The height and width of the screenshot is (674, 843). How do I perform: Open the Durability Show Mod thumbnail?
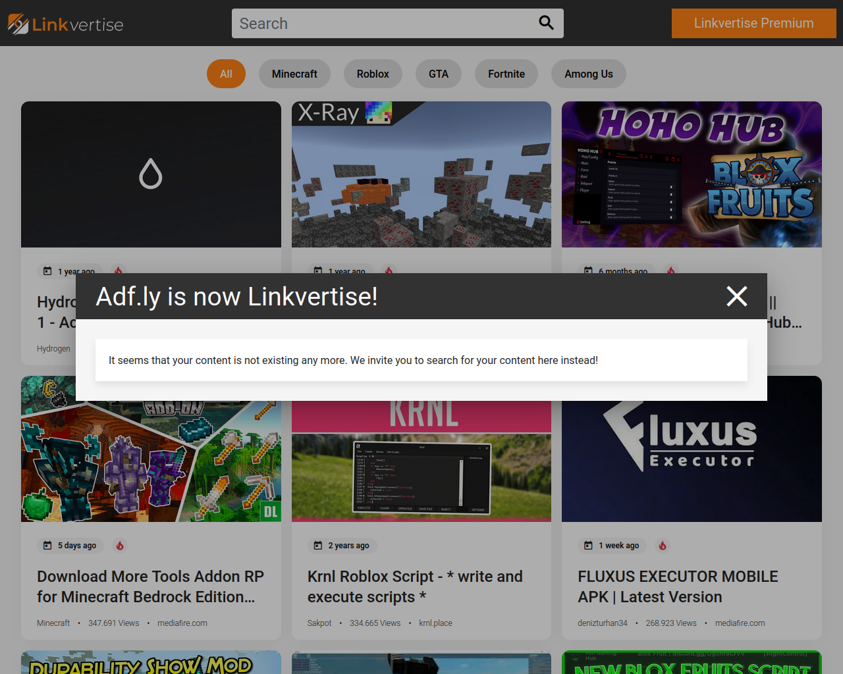[x=151, y=662]
